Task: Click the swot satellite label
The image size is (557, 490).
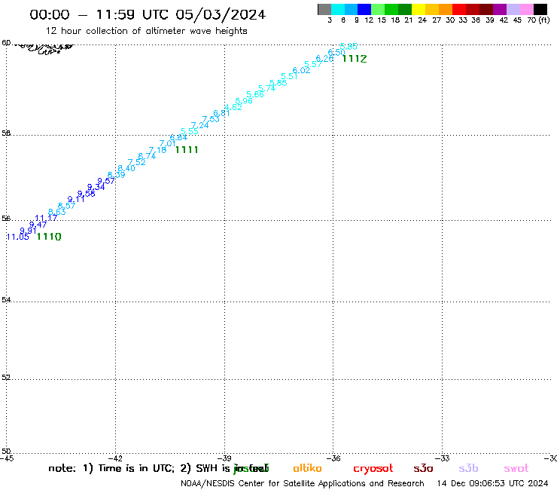Action: coord(516,469)
